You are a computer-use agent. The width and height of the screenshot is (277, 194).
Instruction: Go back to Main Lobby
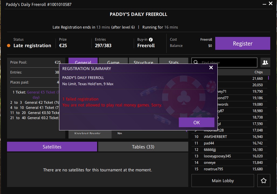(223, 181)
